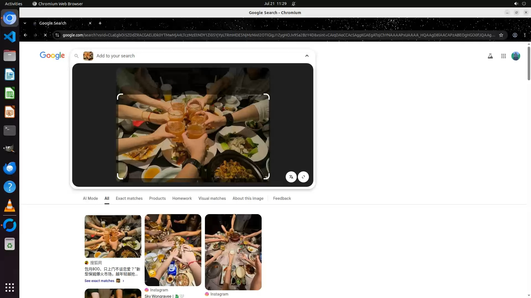
Task: Expand See exact matches arrow
Action: click(x=123, y=281)
